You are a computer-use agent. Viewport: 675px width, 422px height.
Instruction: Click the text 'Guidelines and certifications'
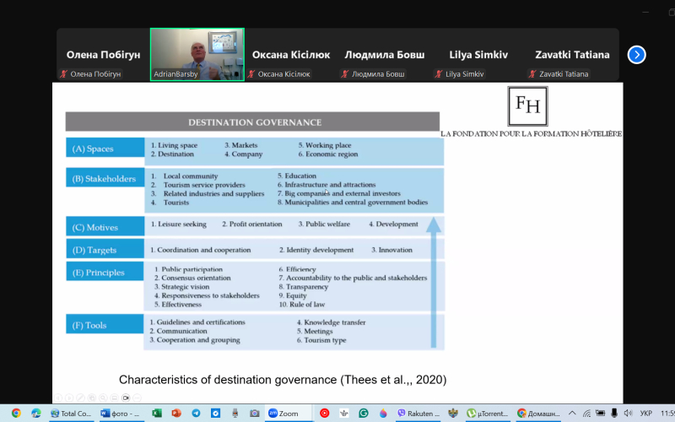click(201, 322)
